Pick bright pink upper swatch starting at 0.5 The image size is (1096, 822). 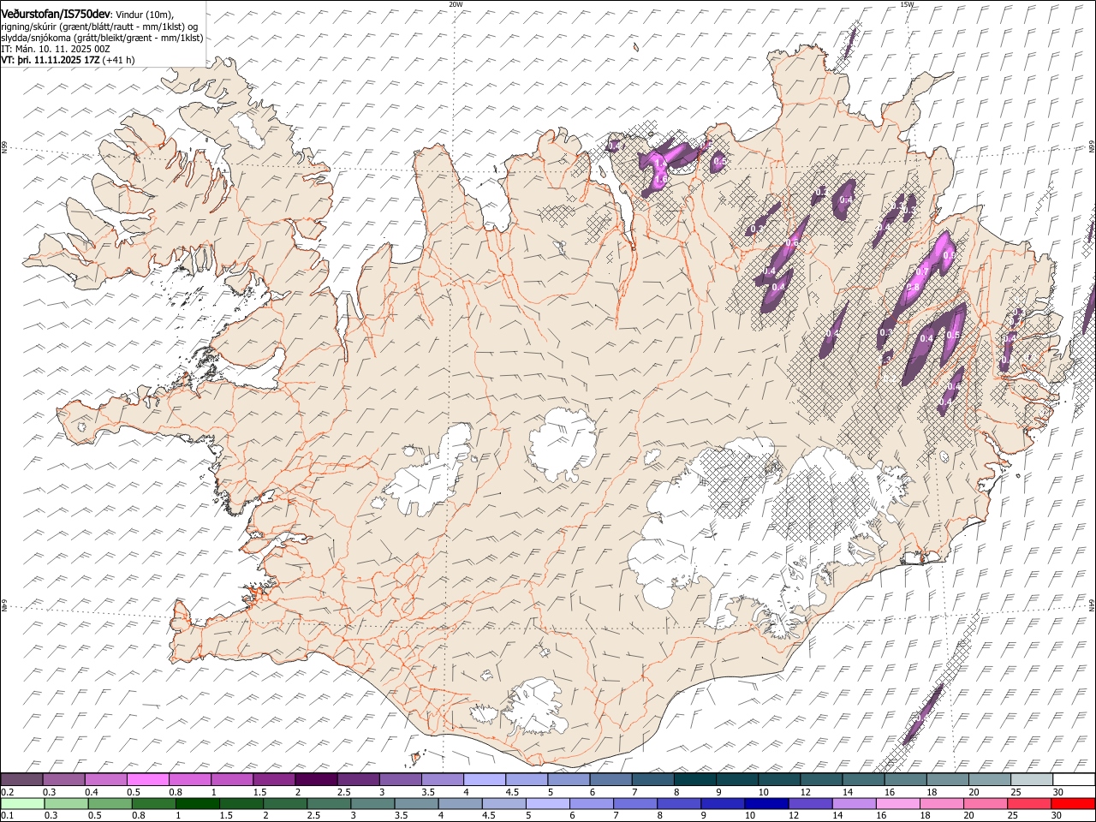pyautogui.click(x=148, y=779)
